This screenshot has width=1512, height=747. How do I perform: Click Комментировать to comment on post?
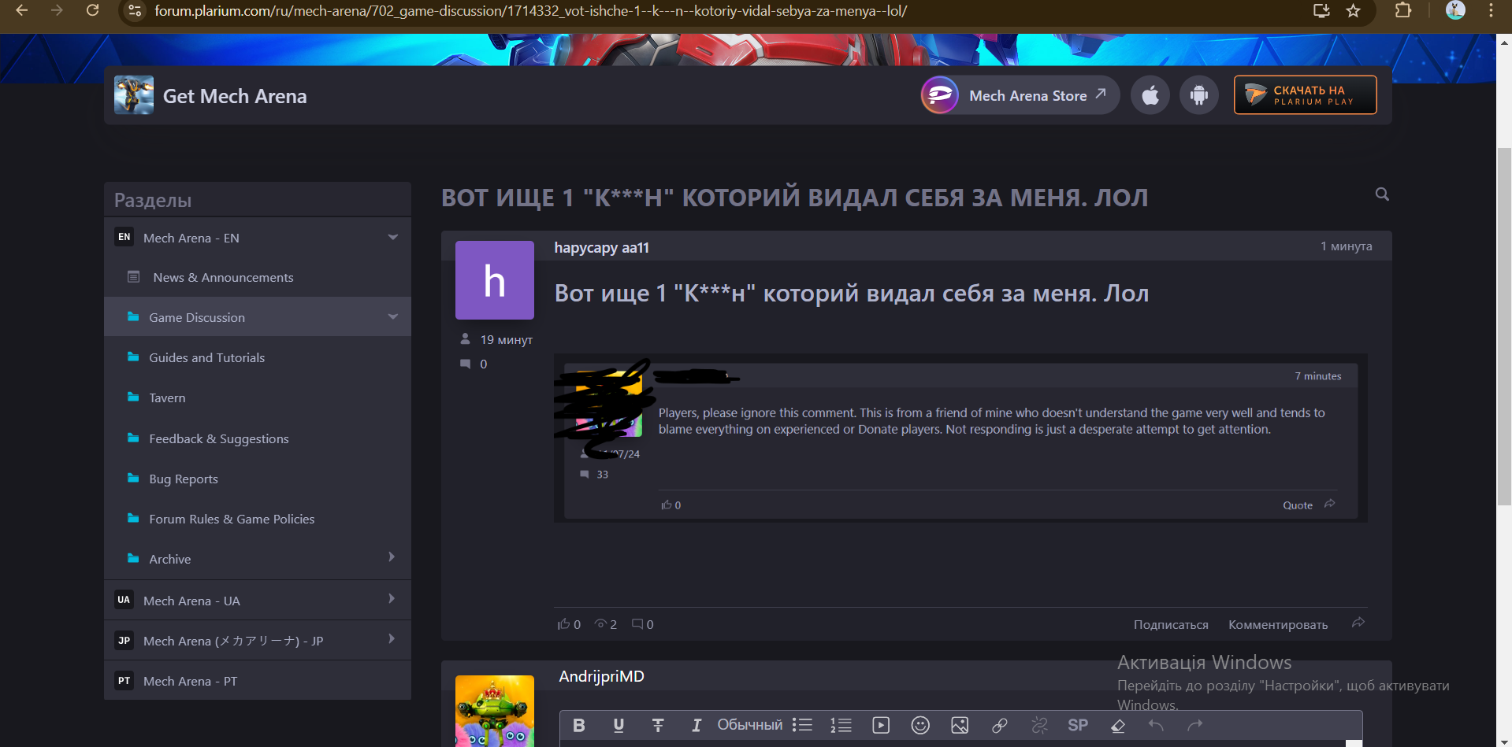(x=1278, y=624)
